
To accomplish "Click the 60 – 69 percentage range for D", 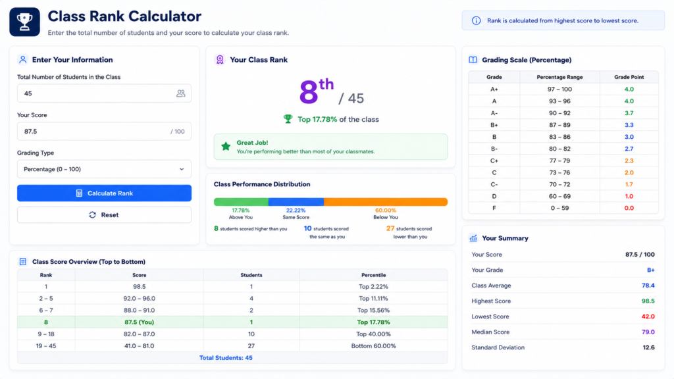I will 559,196.
